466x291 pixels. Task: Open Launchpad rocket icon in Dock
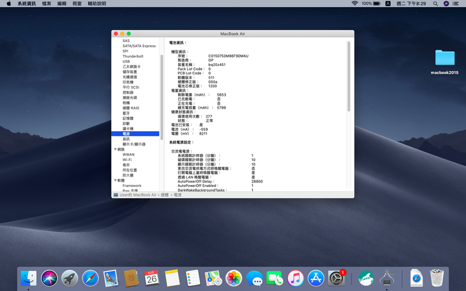click(70, 279)
